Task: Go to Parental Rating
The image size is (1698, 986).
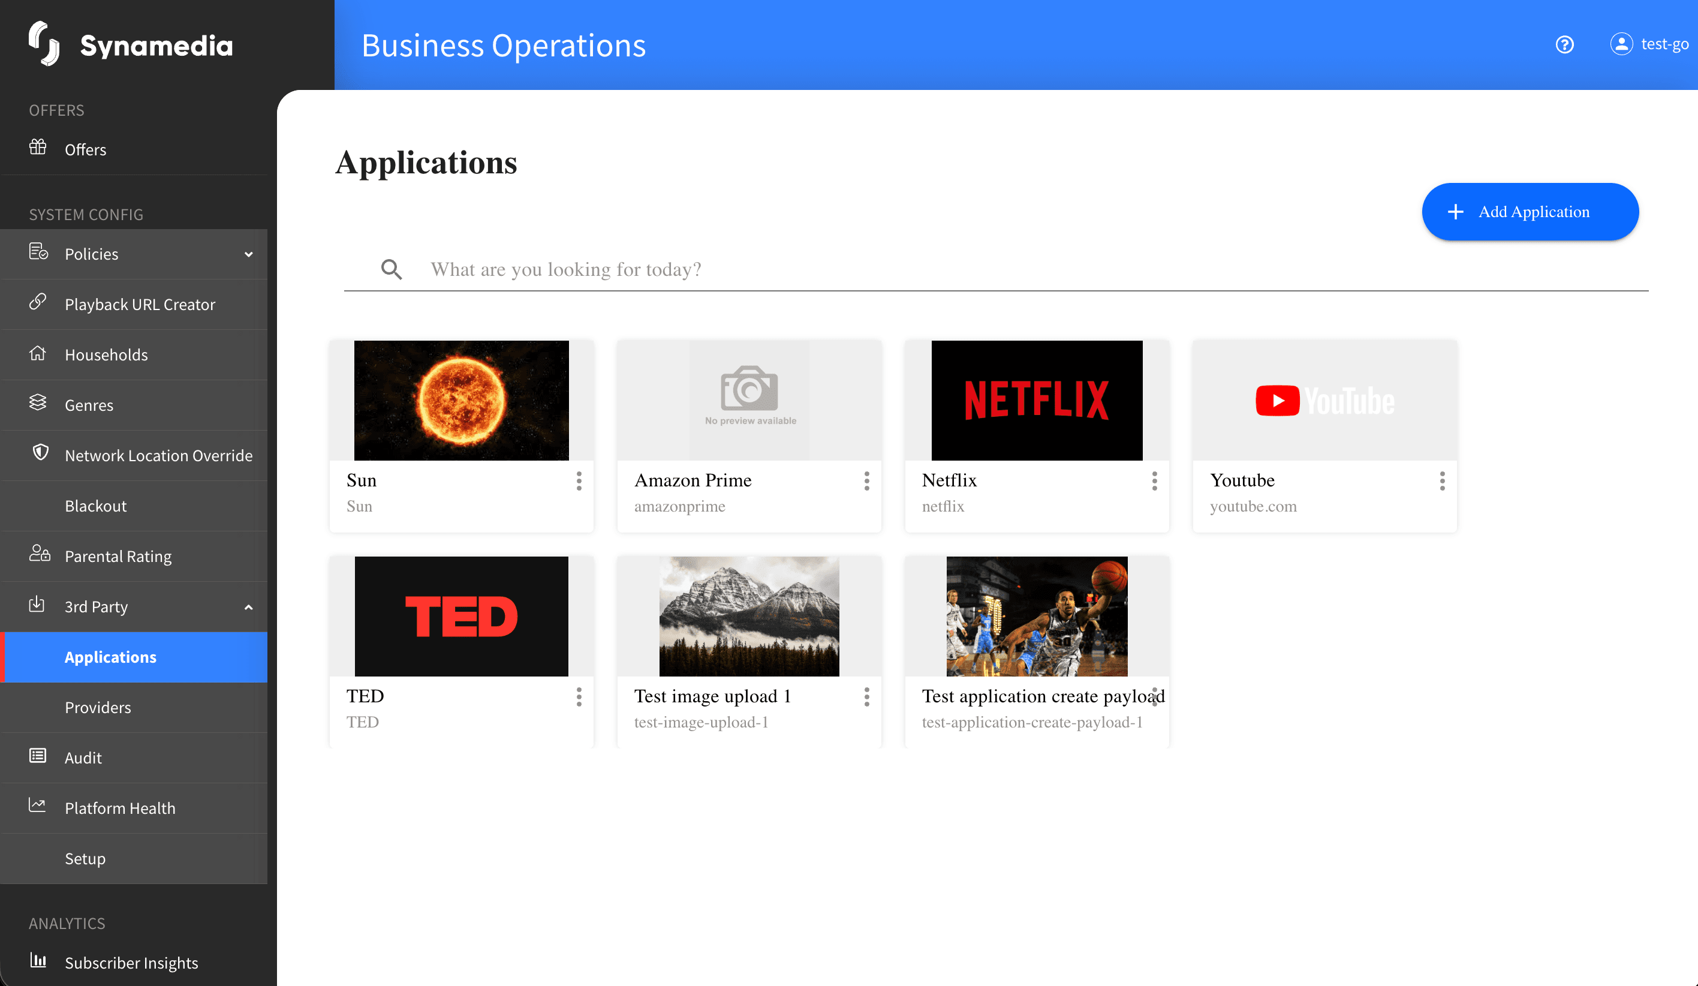Action: (x=134, y=557)
